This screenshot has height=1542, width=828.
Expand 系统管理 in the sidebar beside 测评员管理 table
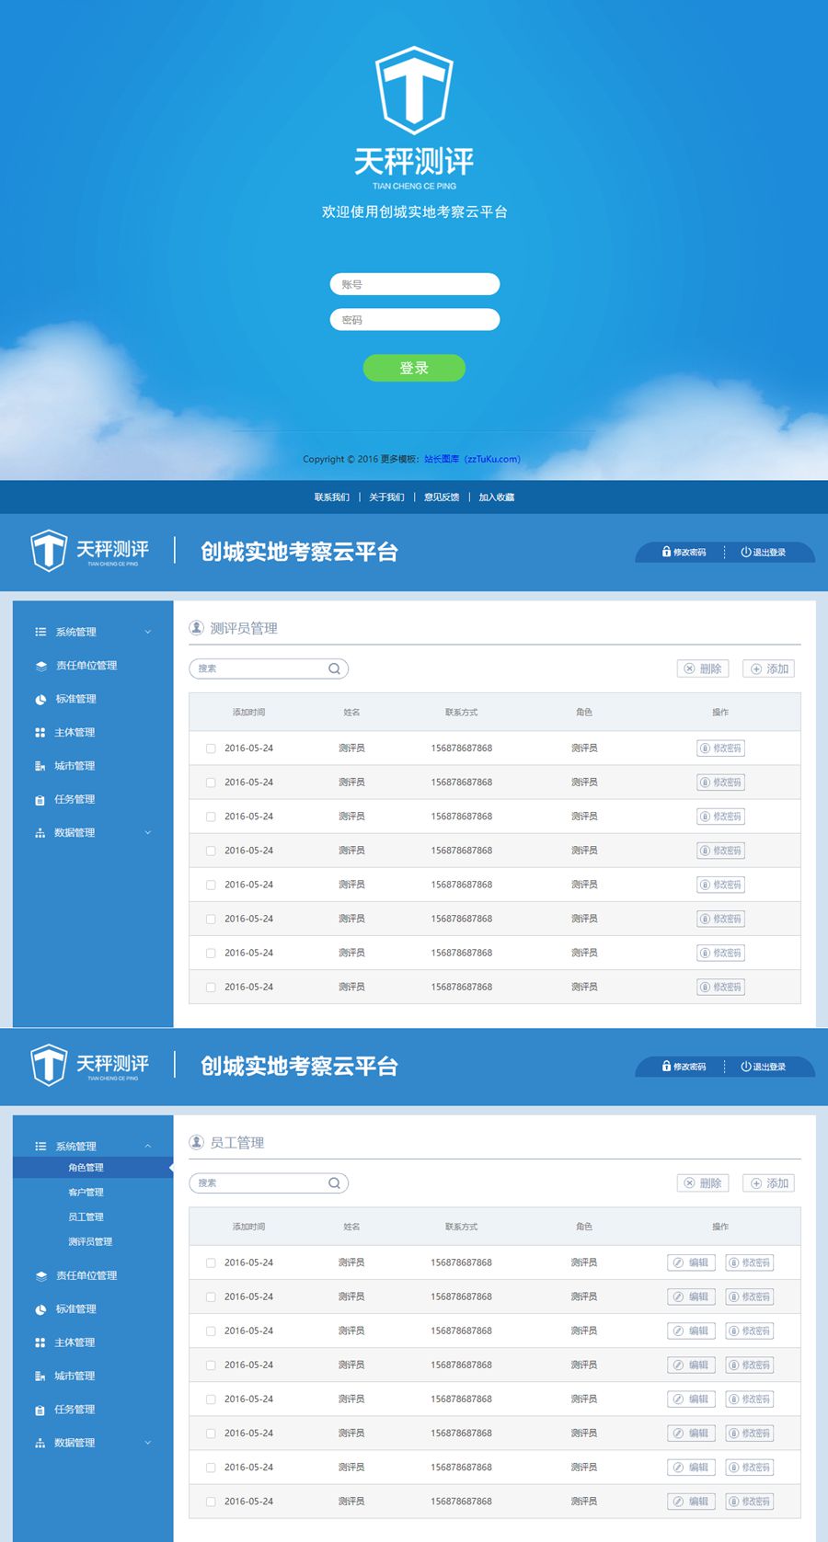[92, 633]
